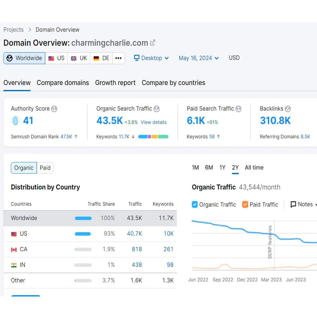Select the 1M time range
This screenshot has width=317, height=317.
point(195,168)
